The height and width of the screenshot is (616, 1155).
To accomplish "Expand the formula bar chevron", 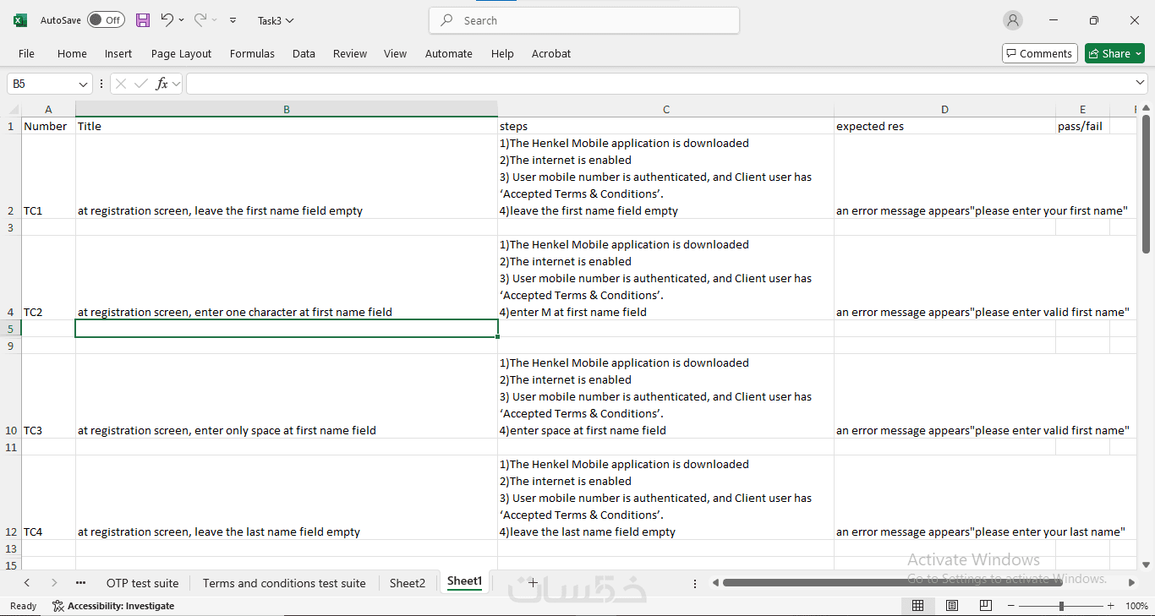I will (1140, 83).
